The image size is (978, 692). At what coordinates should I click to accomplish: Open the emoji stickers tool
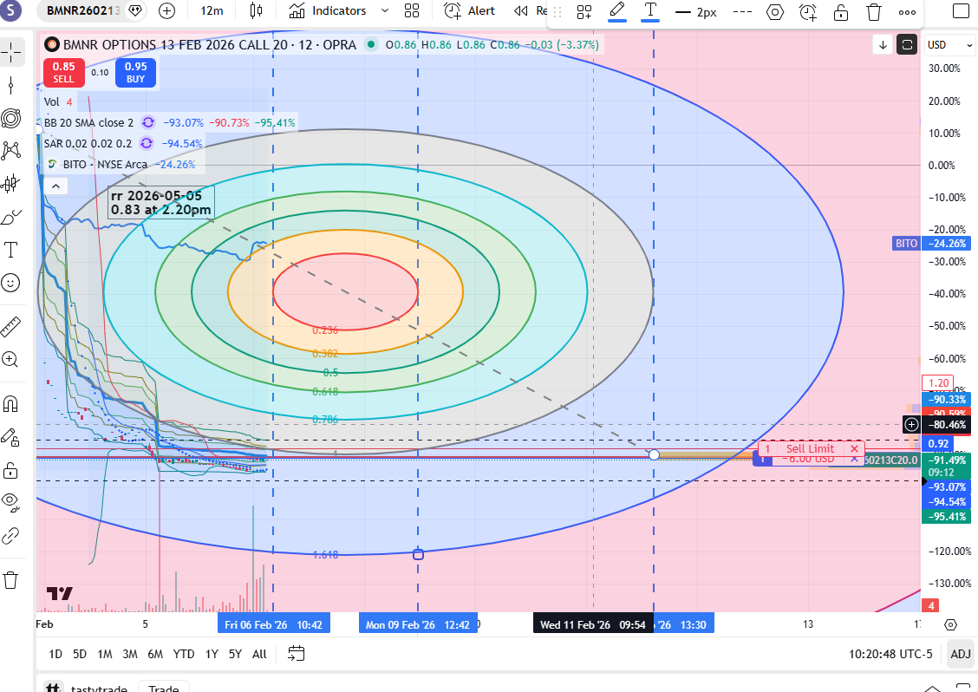click(11, 283)
